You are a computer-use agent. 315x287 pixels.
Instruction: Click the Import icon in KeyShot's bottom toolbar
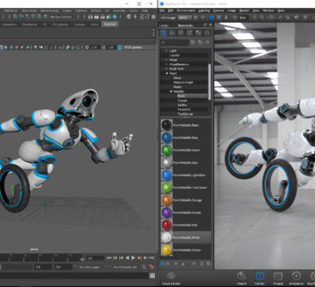[241, 276]
